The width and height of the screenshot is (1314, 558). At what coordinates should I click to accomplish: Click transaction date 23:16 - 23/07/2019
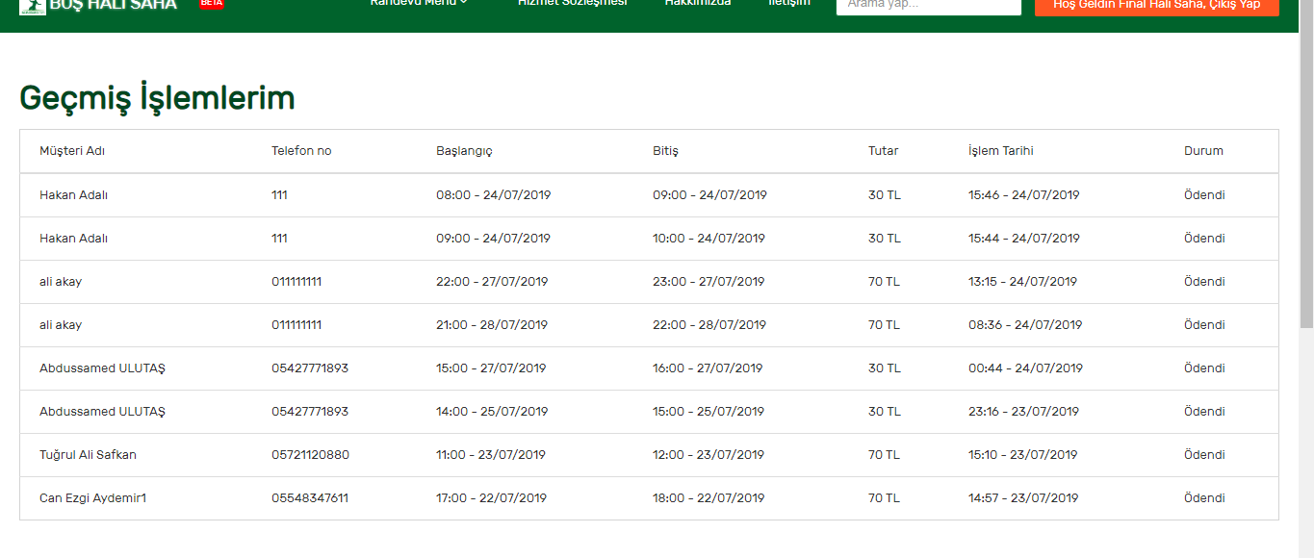pos(1023,412)
